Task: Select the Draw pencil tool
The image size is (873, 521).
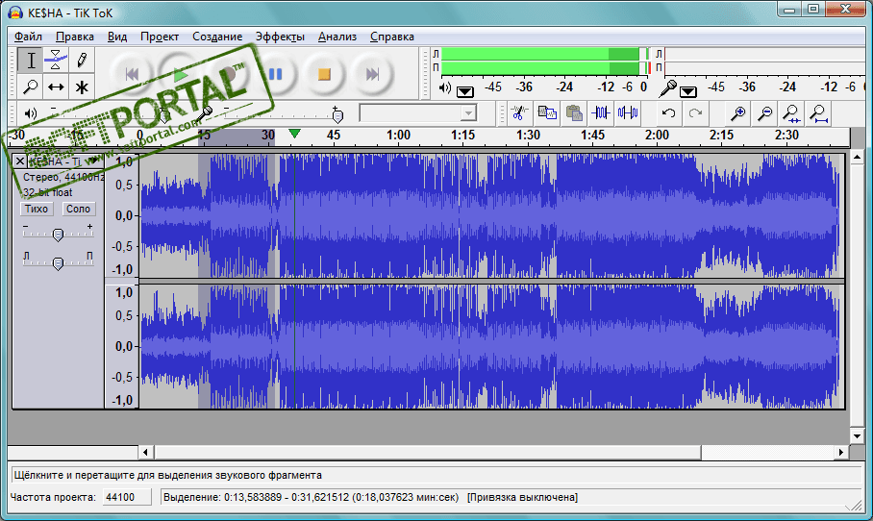Action: click(x=82, y=61)
